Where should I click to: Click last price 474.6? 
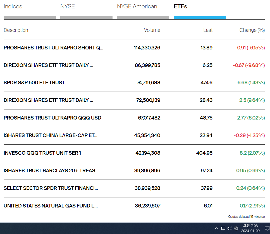(x=206, y=83)
